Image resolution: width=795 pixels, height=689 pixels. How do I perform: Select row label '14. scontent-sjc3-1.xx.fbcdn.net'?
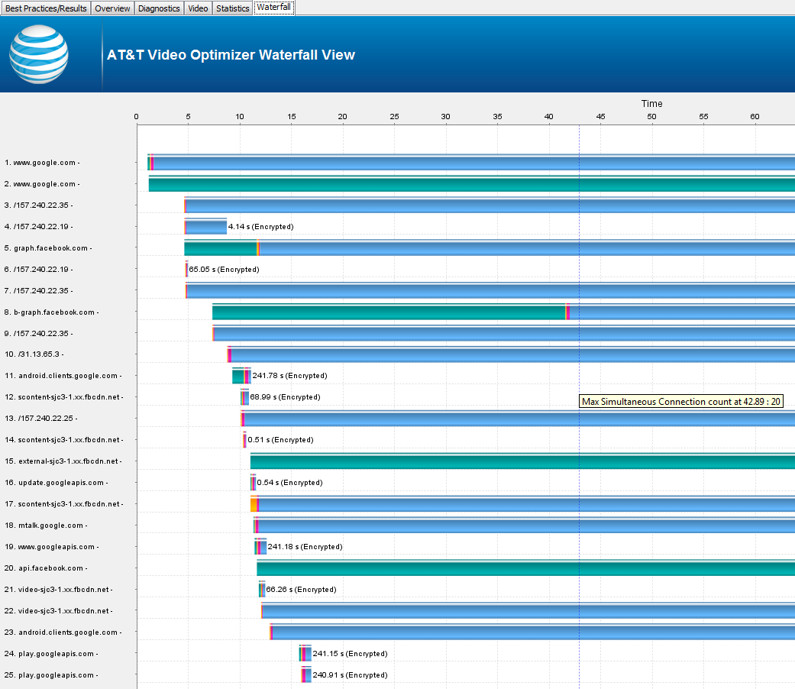[x=64, y=439]
